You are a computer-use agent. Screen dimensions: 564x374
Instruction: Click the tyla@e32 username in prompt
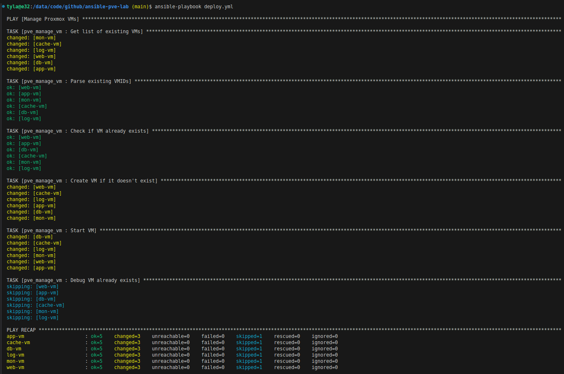[x=18, y=7]
